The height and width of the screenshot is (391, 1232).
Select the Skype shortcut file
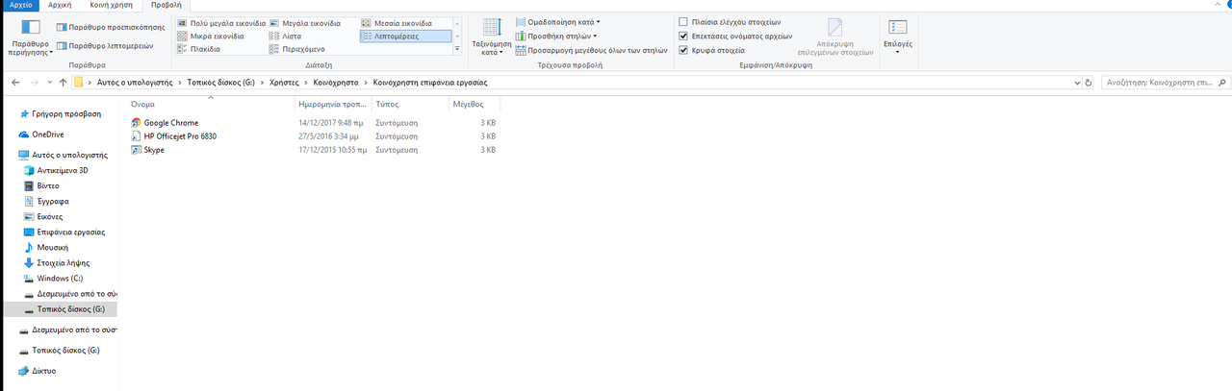tap(148, 150)
